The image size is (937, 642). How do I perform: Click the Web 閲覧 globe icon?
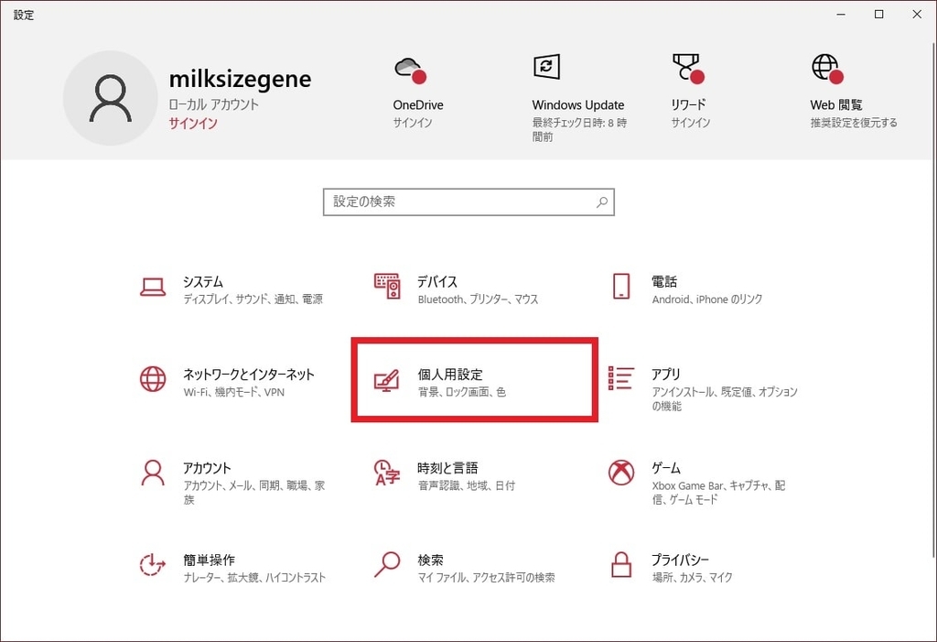point(827,68)
